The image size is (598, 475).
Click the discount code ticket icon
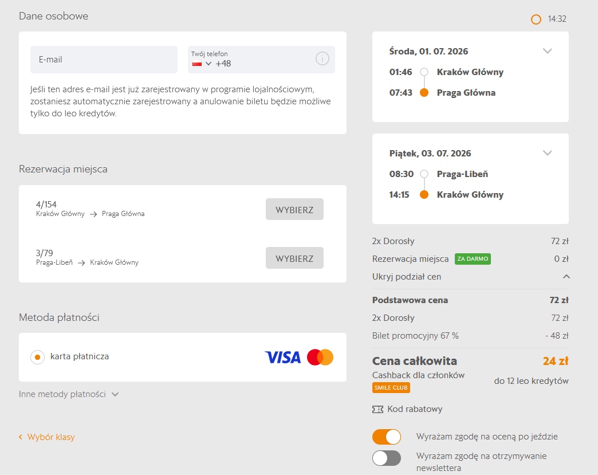coord(377,409)
